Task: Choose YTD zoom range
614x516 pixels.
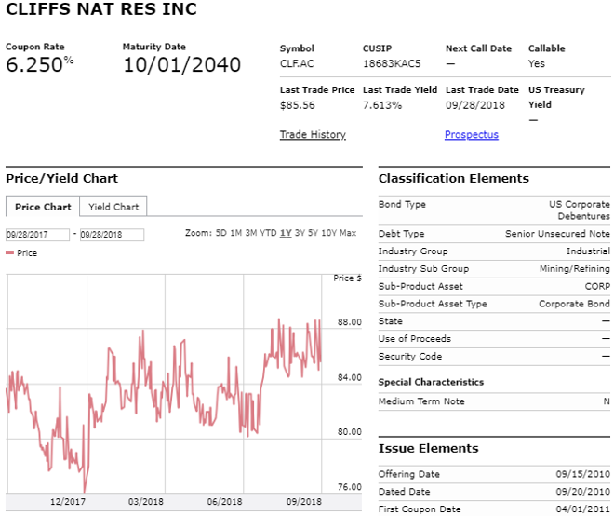Action: 268,233
